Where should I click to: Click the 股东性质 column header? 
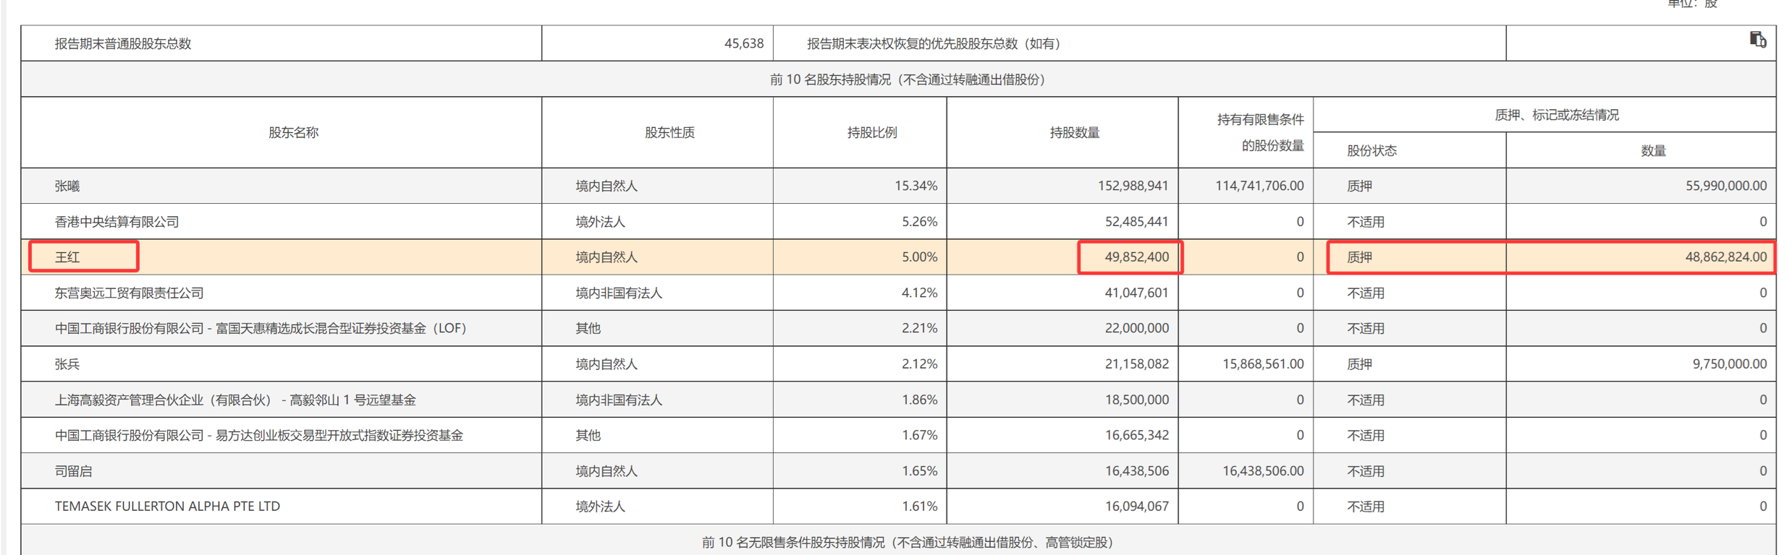click(669, 132)
